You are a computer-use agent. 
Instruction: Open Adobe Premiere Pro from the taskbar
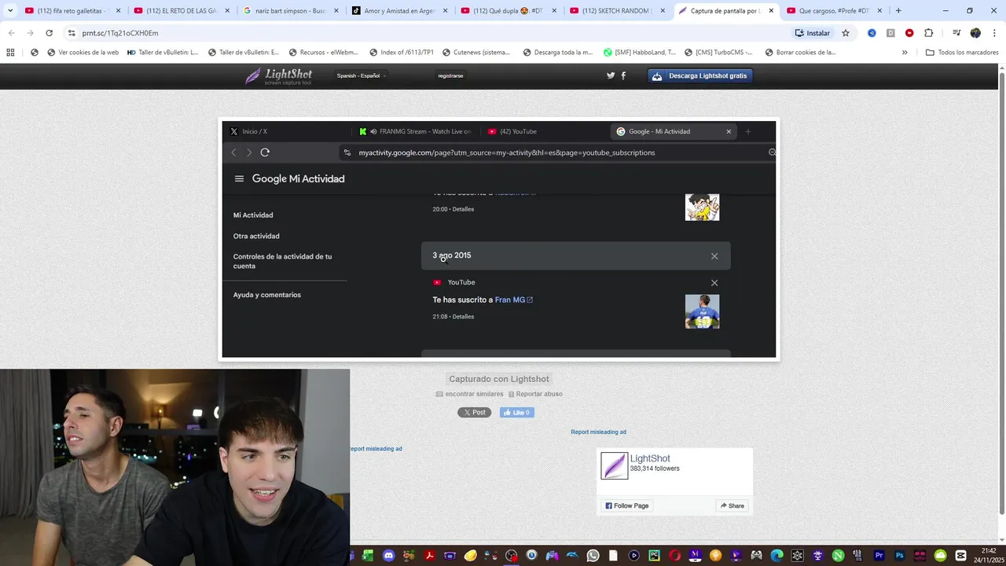879,556
